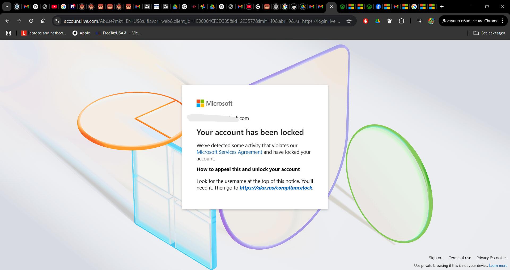Open the tab search dropdown chevron
Image resolution: width=510 pixels, height=270 pixels.
point(7,7)
